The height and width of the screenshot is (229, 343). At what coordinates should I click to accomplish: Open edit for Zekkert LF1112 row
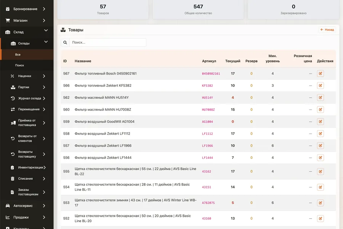tap(320, 134)
